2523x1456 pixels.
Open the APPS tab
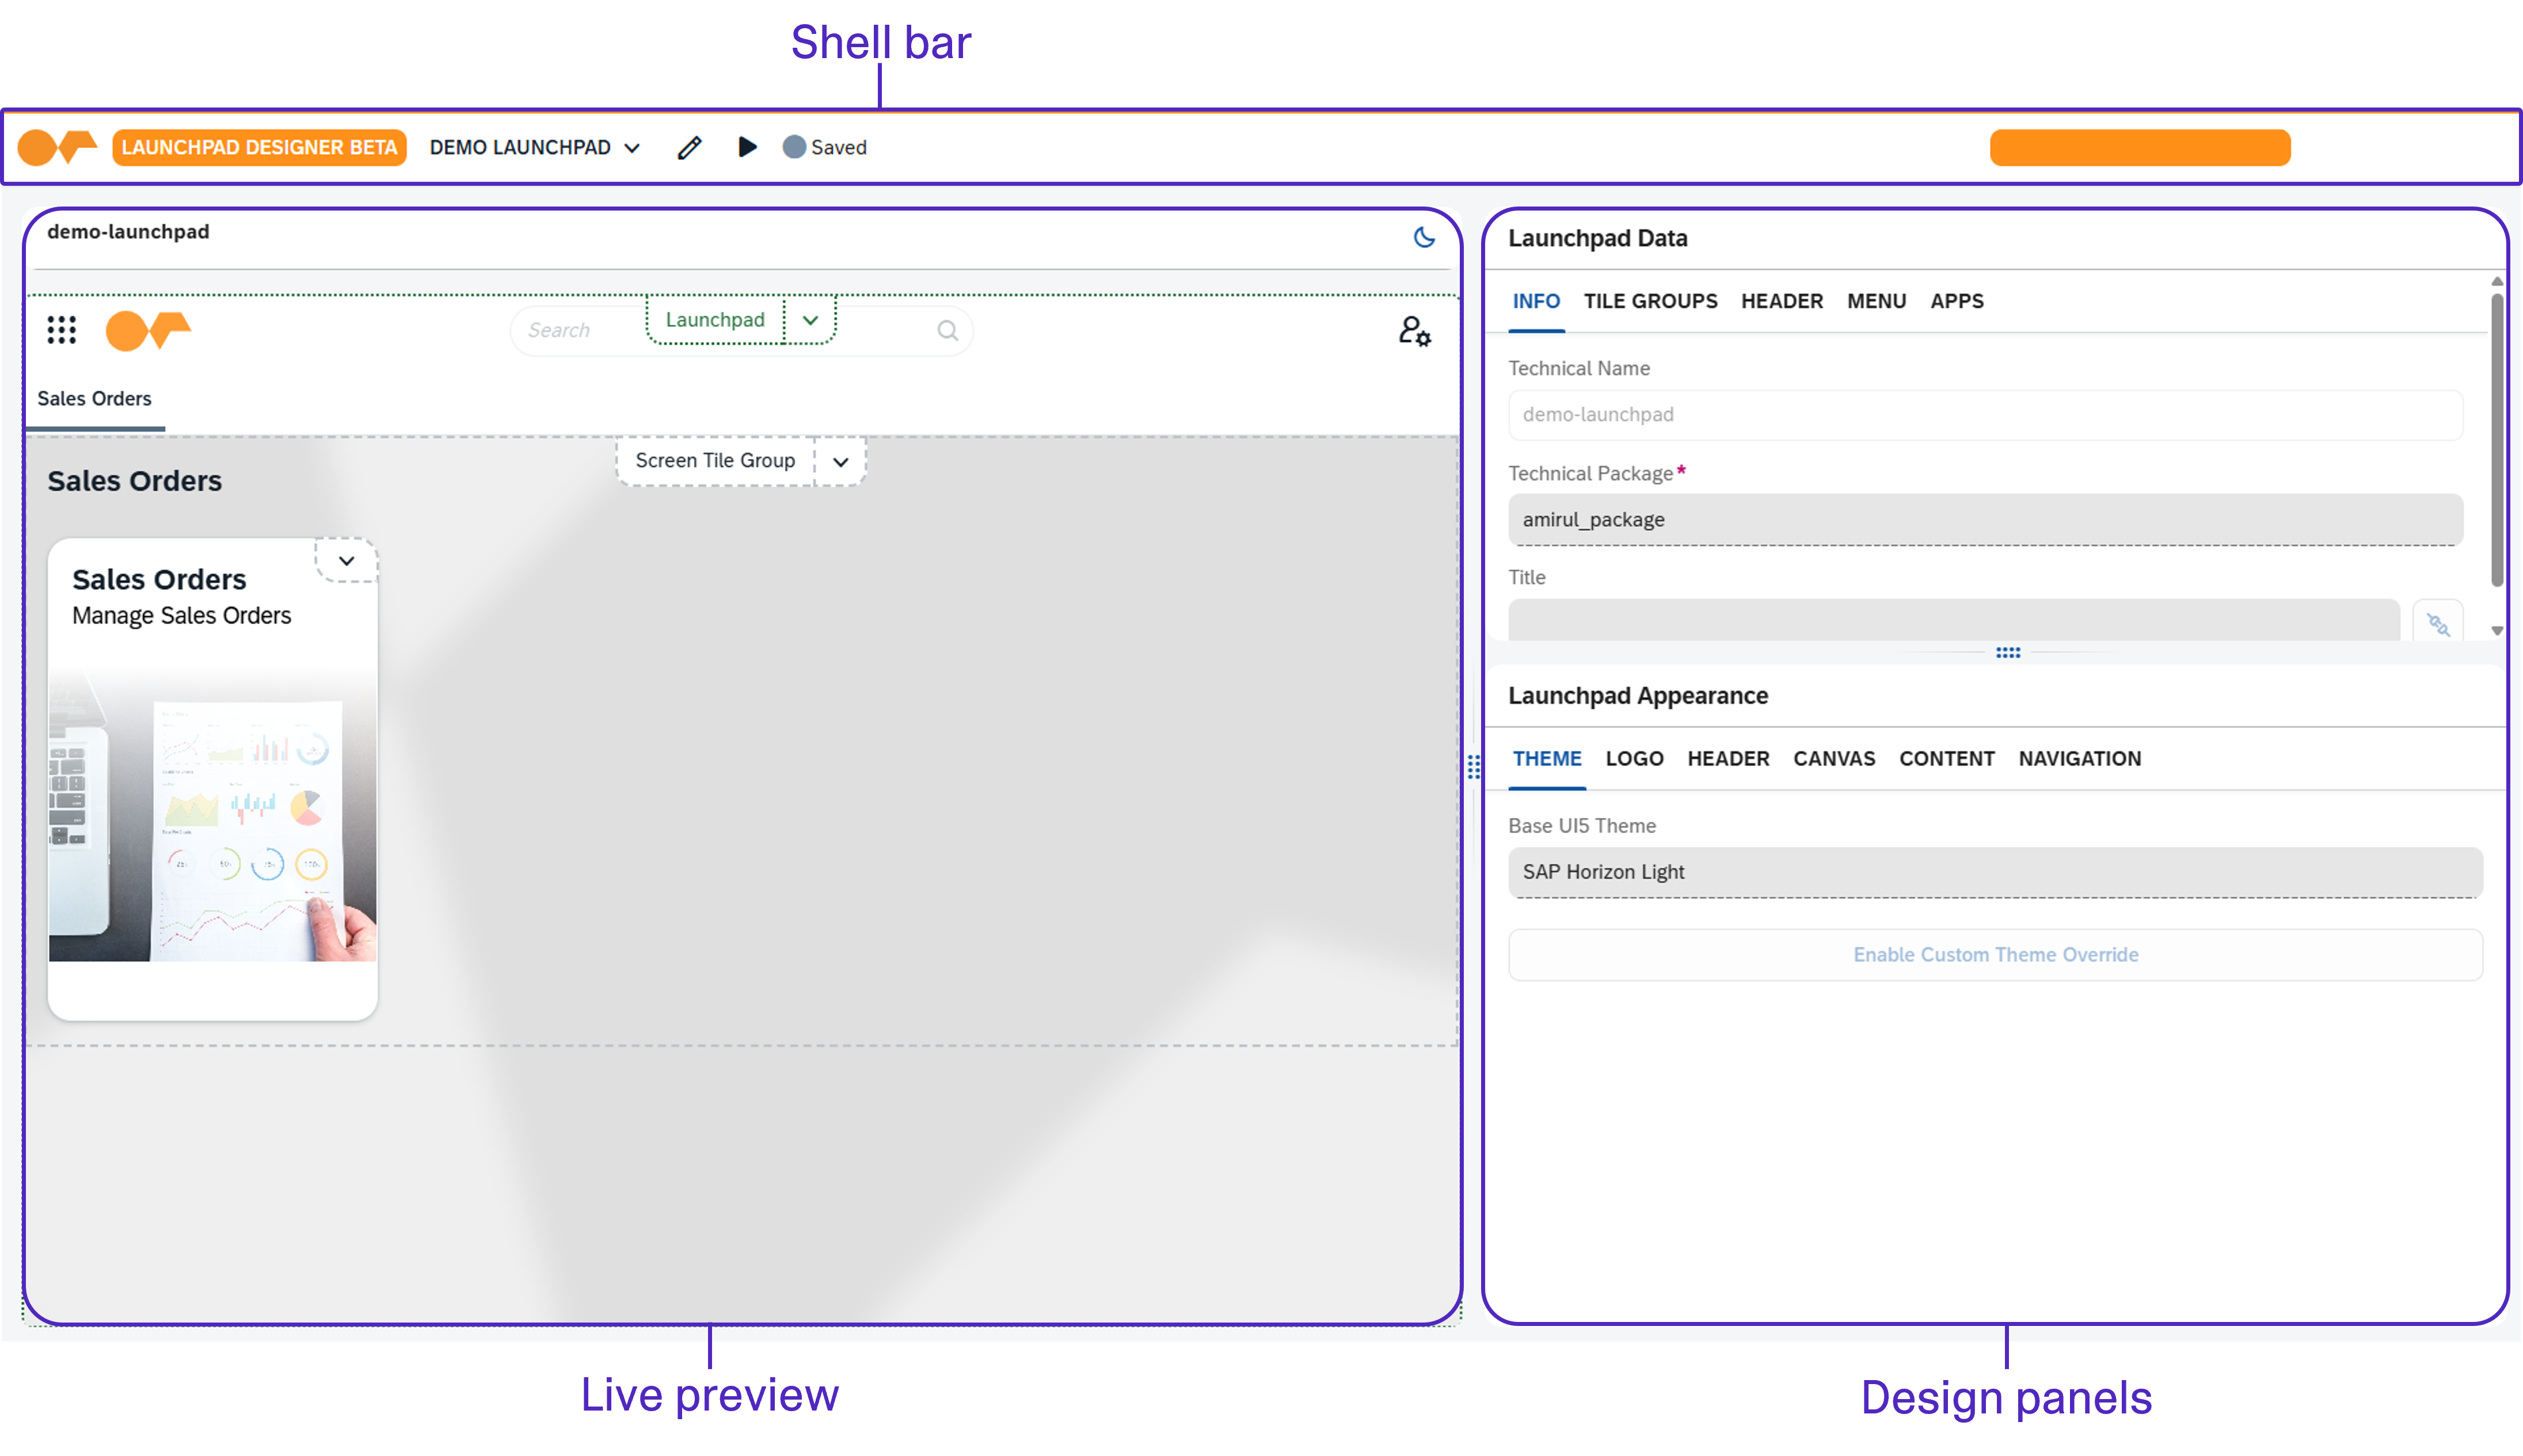pos(1957,301)
